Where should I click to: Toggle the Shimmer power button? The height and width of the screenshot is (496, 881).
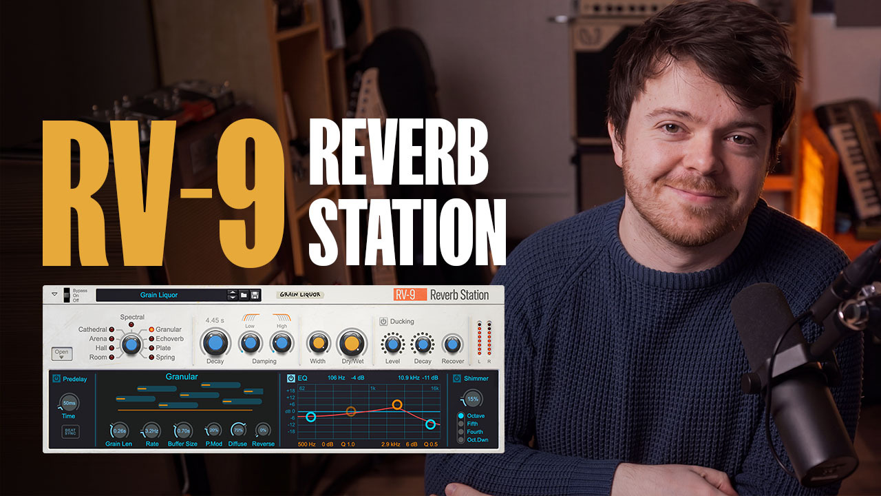tap(457, 378)
